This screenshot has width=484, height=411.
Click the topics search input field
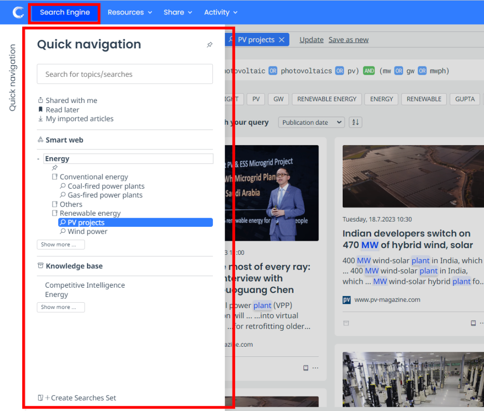124,74
